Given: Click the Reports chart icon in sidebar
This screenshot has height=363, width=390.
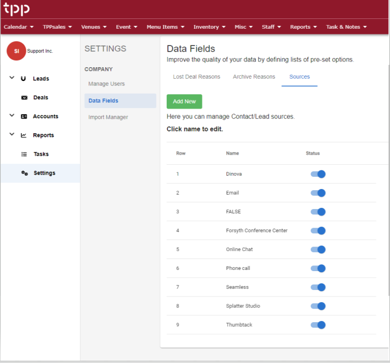Looking at the screenshot, I should 24,136.
